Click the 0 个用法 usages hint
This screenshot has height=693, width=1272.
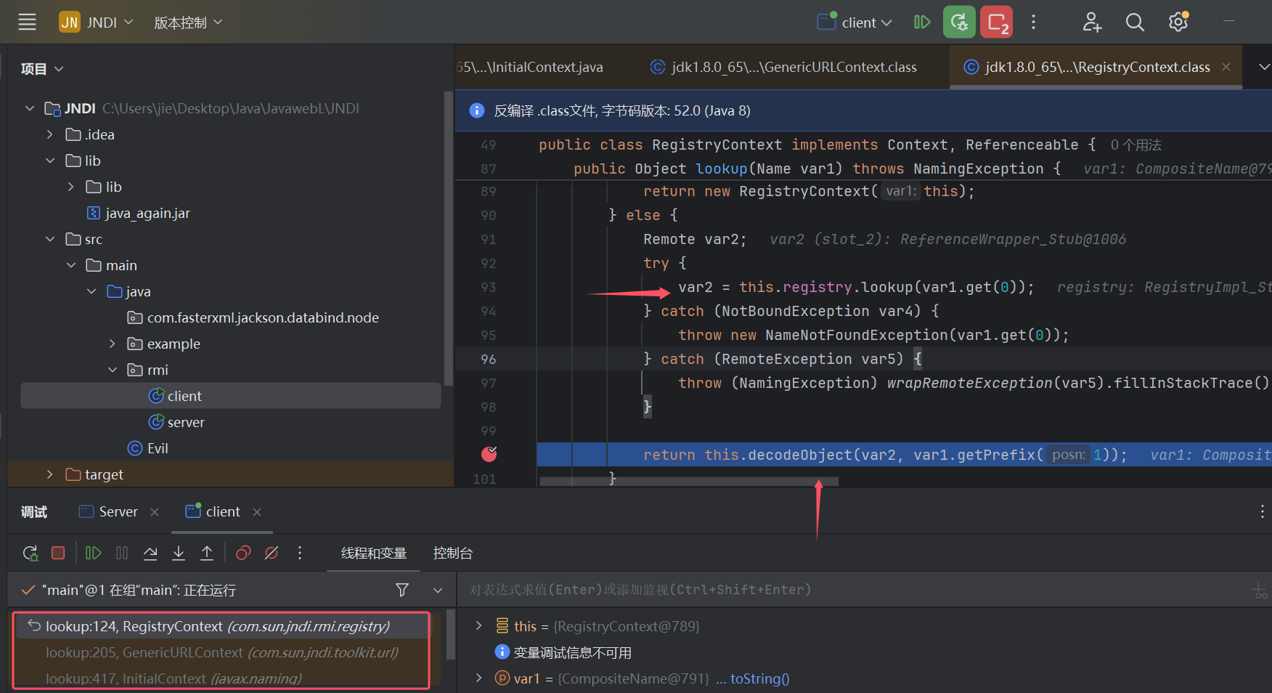click(x=1136, y=145)
